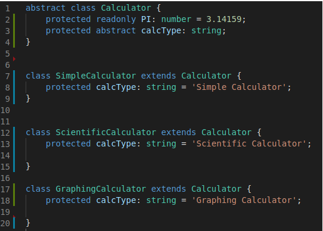323x231 pixels.
Task: Click SimpleCalculator class name on line 7
Action: 96,76
